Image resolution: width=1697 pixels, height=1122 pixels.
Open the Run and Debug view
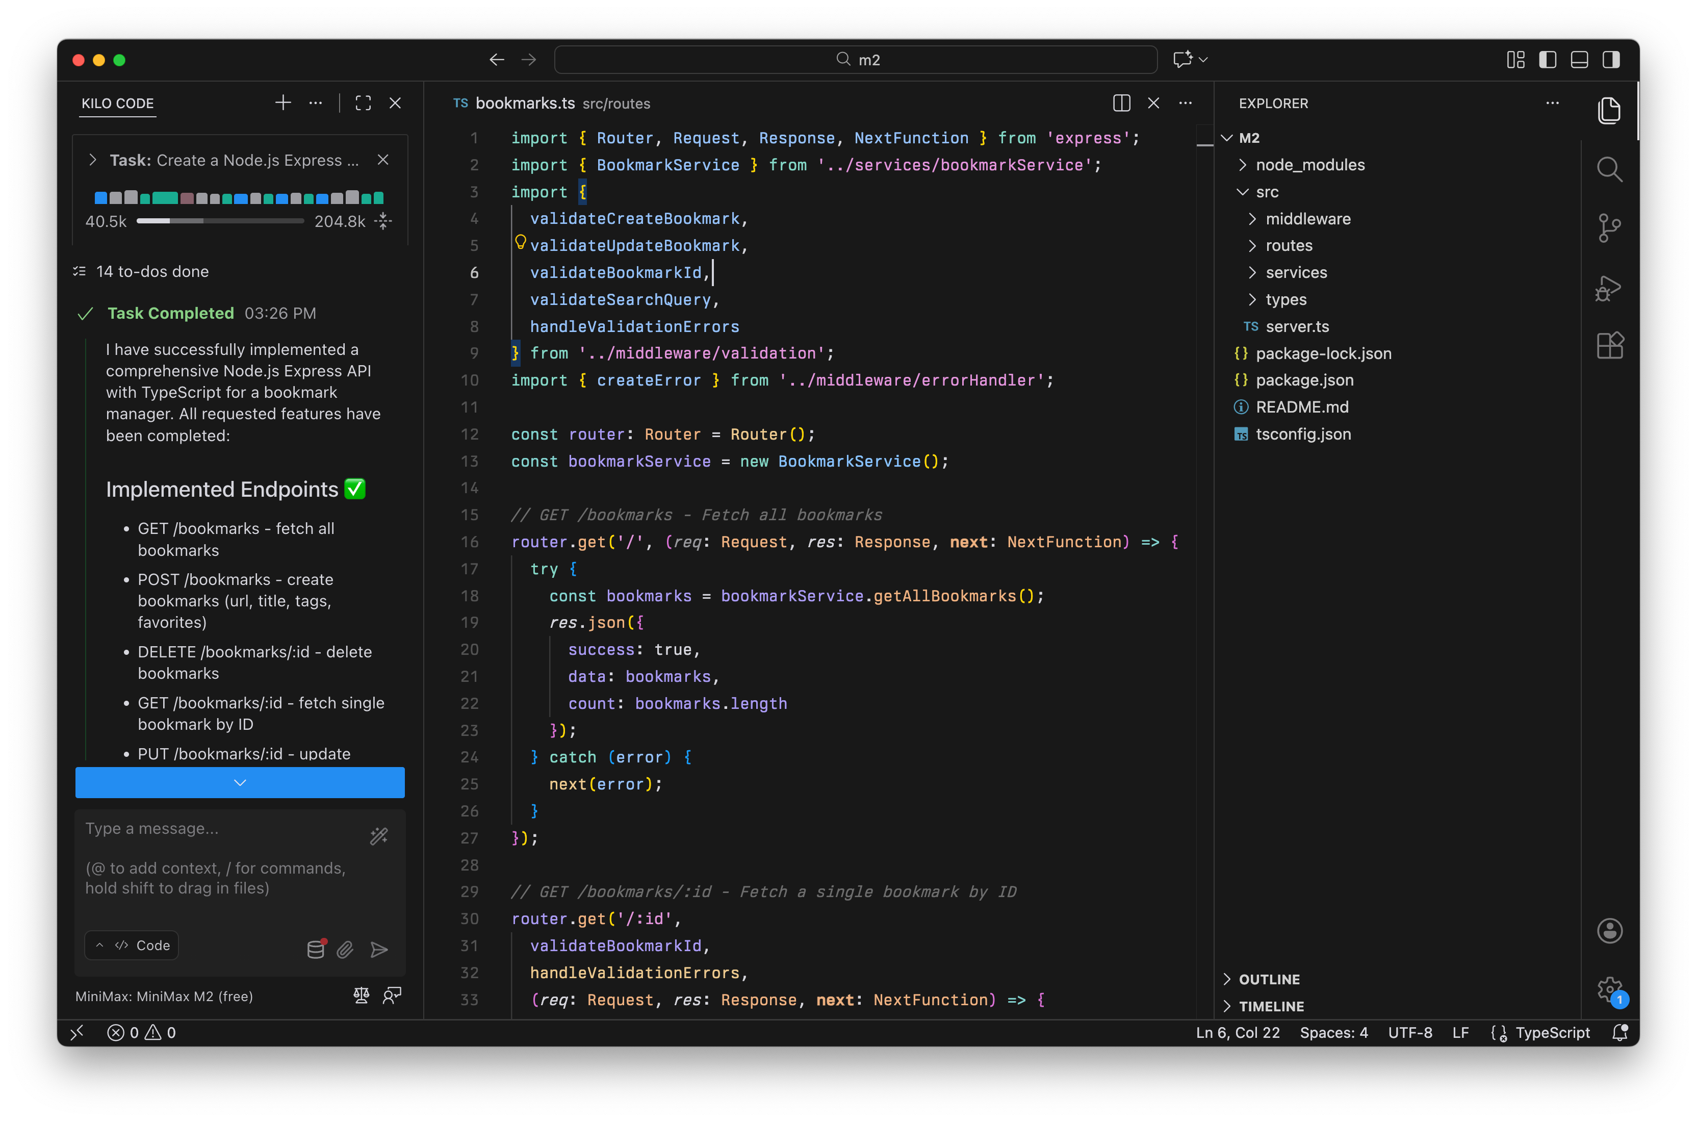[1609, 288]
